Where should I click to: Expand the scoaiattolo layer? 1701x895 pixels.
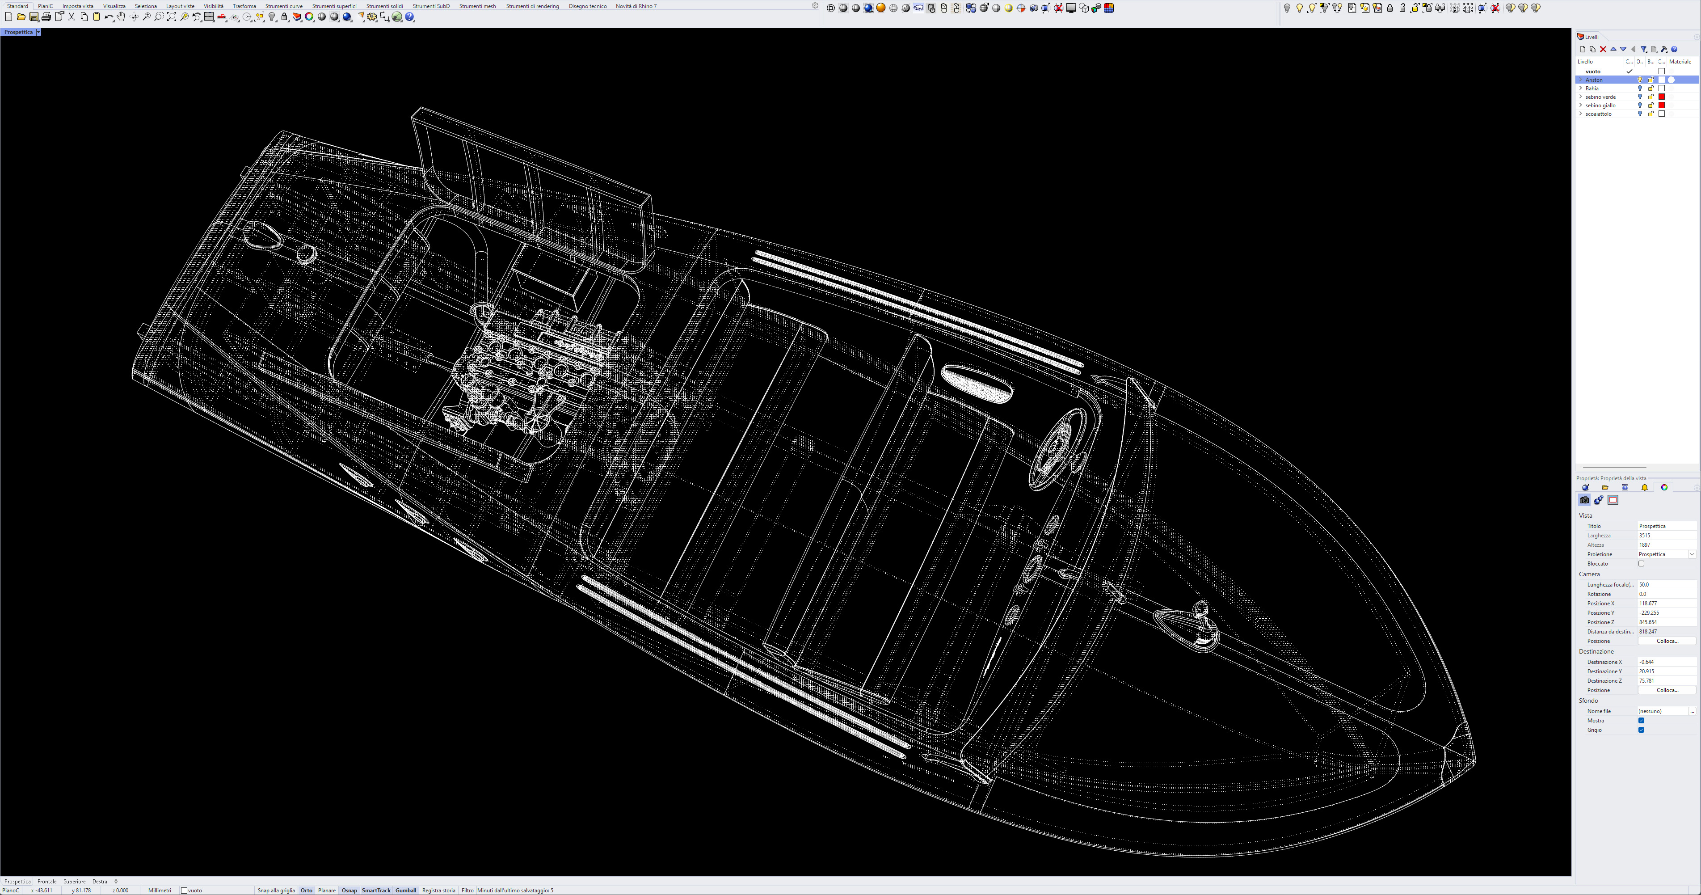pyautogui.click(x=1580, y=114)
